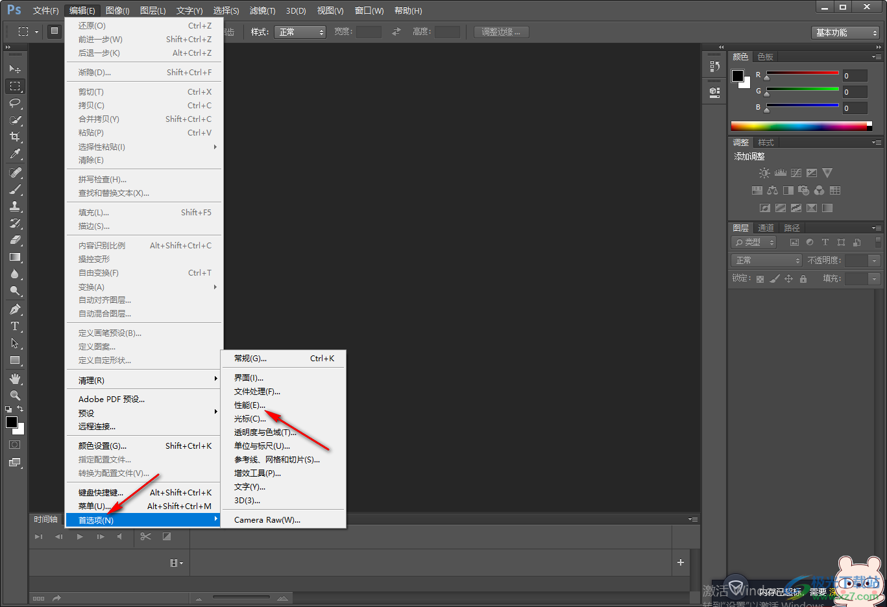Select the Eraser tool
This screenshot has height=607, width=887.
pos(15,240)
